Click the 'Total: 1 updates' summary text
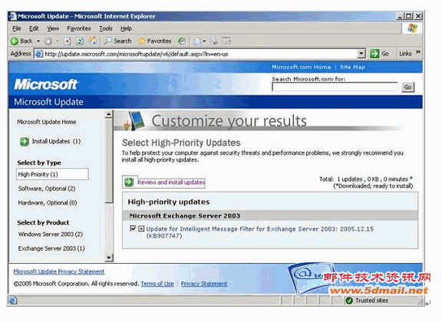The height and width of the screenshot is (322, 442). pos(366,179)
